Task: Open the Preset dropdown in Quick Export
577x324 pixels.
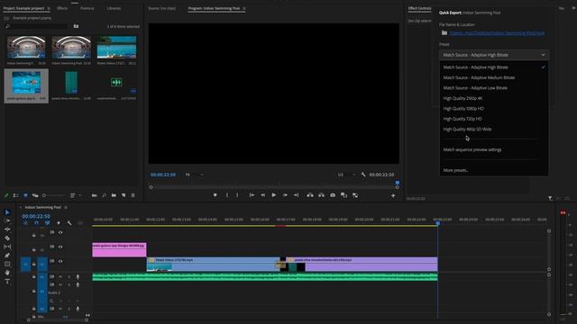Action: [494, 55]
